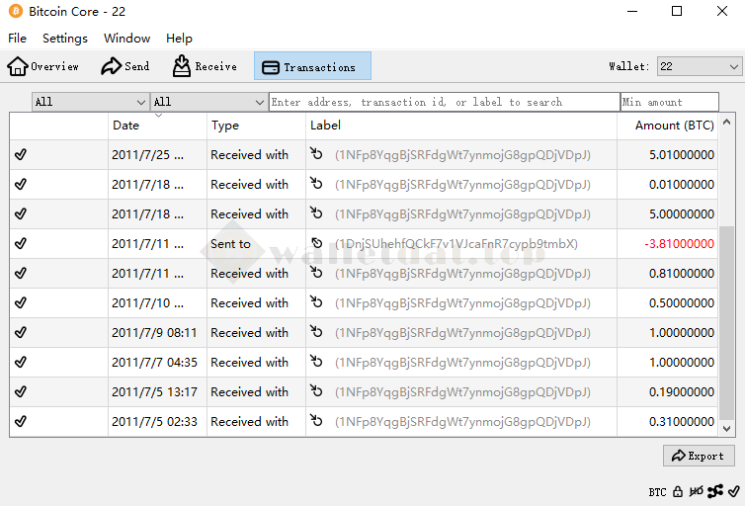Open the Window menu
The image size is (745, 506).
point(126,39)
